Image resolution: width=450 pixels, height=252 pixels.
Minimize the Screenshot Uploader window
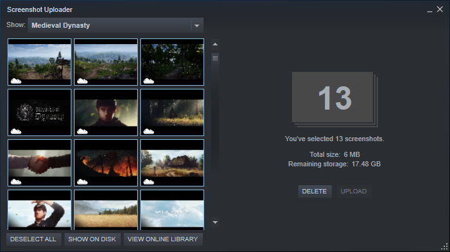pyautogui.click(x=430, y=10)
